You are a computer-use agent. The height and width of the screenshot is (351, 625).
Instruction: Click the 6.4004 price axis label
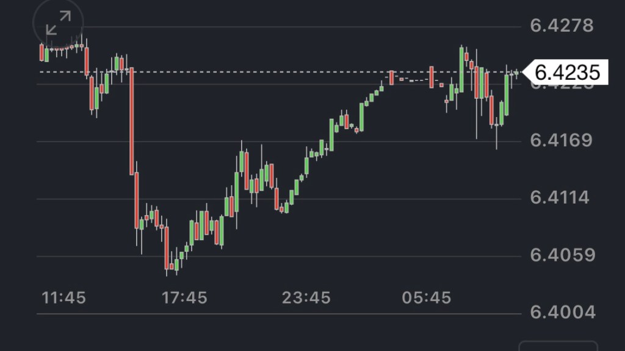[x=562, y=313]
